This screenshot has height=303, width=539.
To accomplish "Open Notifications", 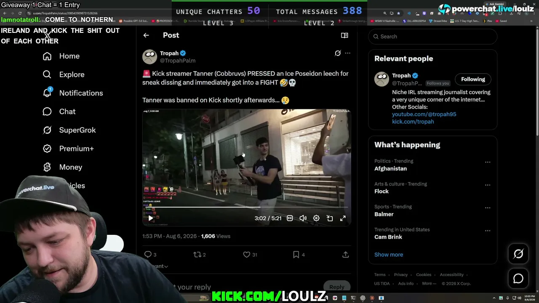I will (81, 93).
